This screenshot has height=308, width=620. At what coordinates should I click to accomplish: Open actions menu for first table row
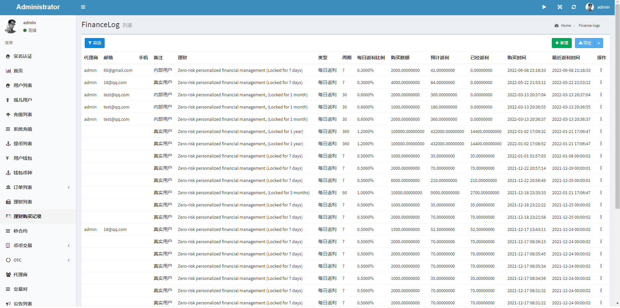[601, 70]
